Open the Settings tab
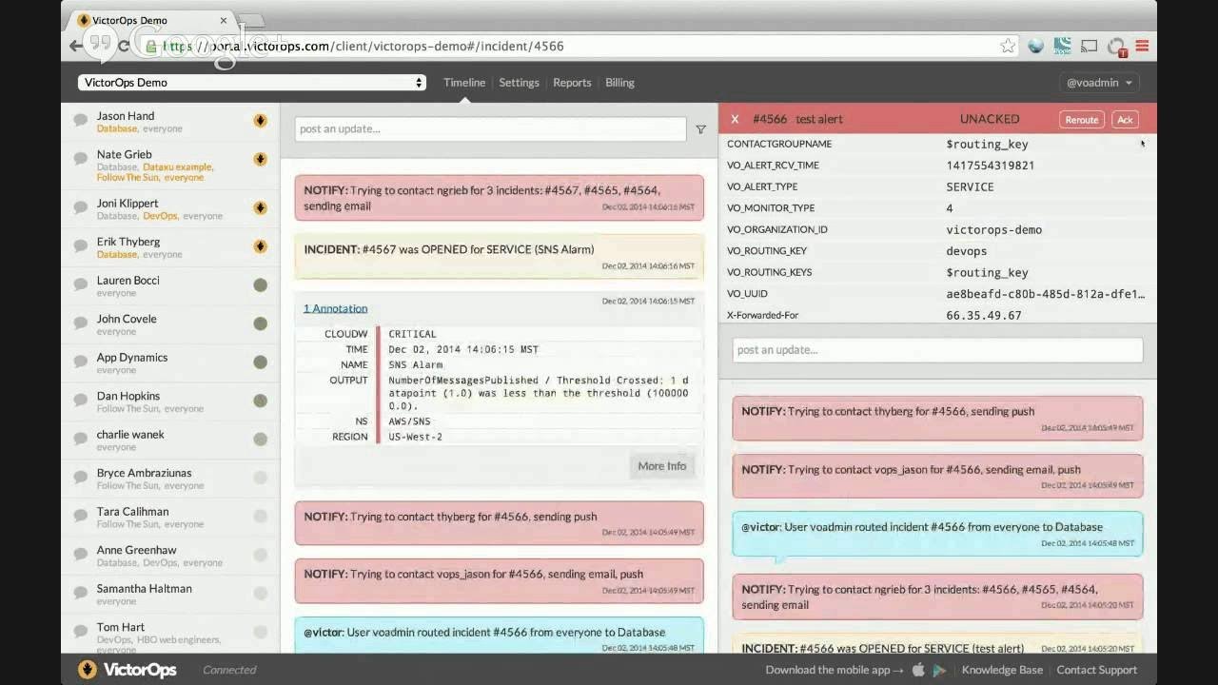Viewport: 1218px width, 685px height. [519, 83]
